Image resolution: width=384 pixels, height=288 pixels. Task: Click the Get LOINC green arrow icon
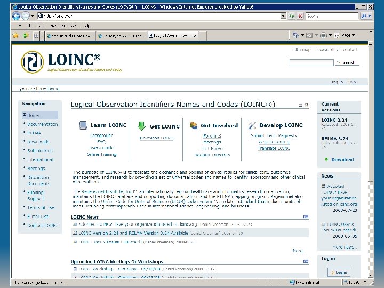(141, 126)
